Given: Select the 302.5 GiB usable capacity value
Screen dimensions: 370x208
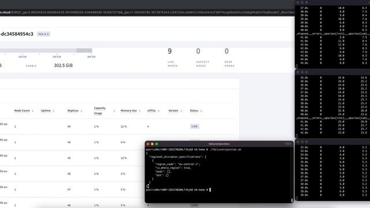Looking at the screenshot, I should pyautogui.click(x=63, y=65).
